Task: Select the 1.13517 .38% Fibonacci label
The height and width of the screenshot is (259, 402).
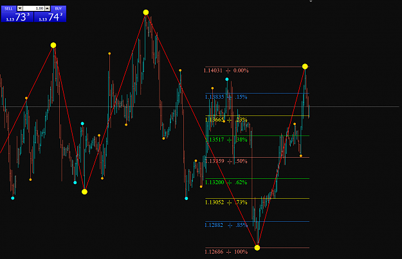Action: (x=226, y=140)
